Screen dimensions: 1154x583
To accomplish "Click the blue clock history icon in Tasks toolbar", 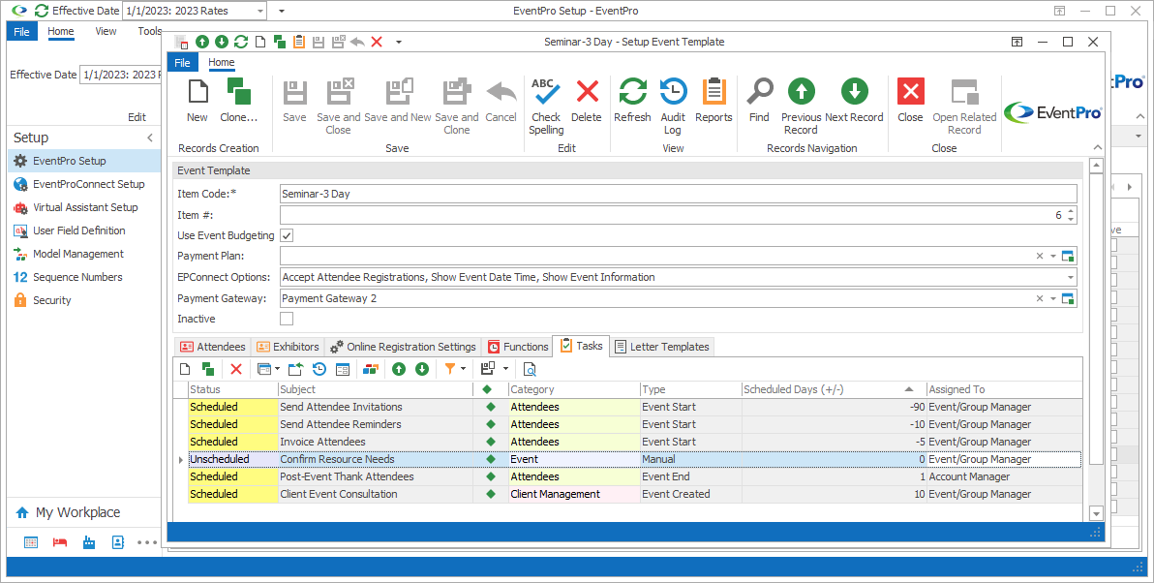I will pyautogui.click(x=319, y=369).
